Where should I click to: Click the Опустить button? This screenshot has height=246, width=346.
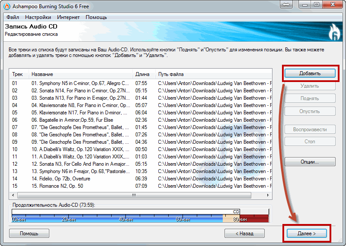[310, 111]
